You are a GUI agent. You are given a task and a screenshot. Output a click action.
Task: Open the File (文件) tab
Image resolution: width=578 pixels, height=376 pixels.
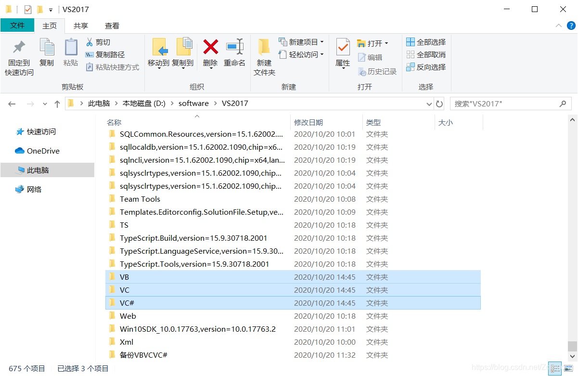(x=17, y=26)
